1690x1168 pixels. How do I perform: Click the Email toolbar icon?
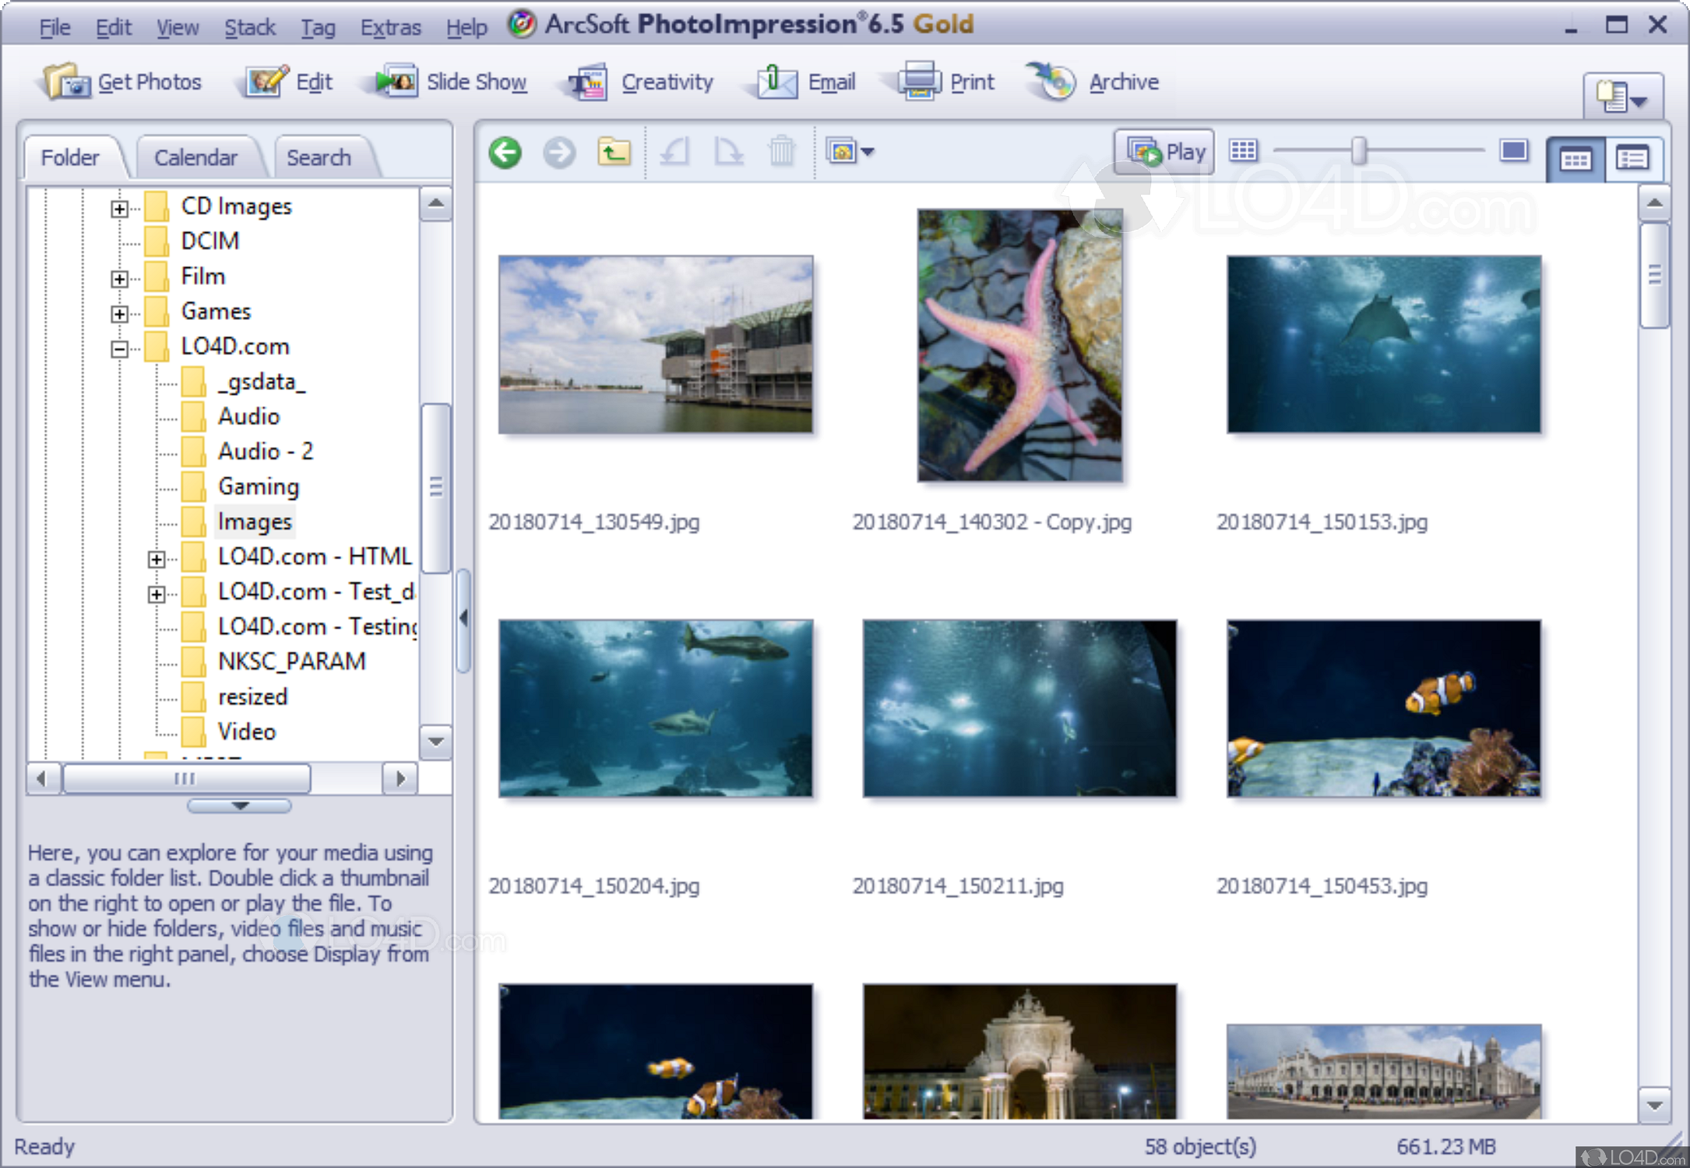coord(776,82)
